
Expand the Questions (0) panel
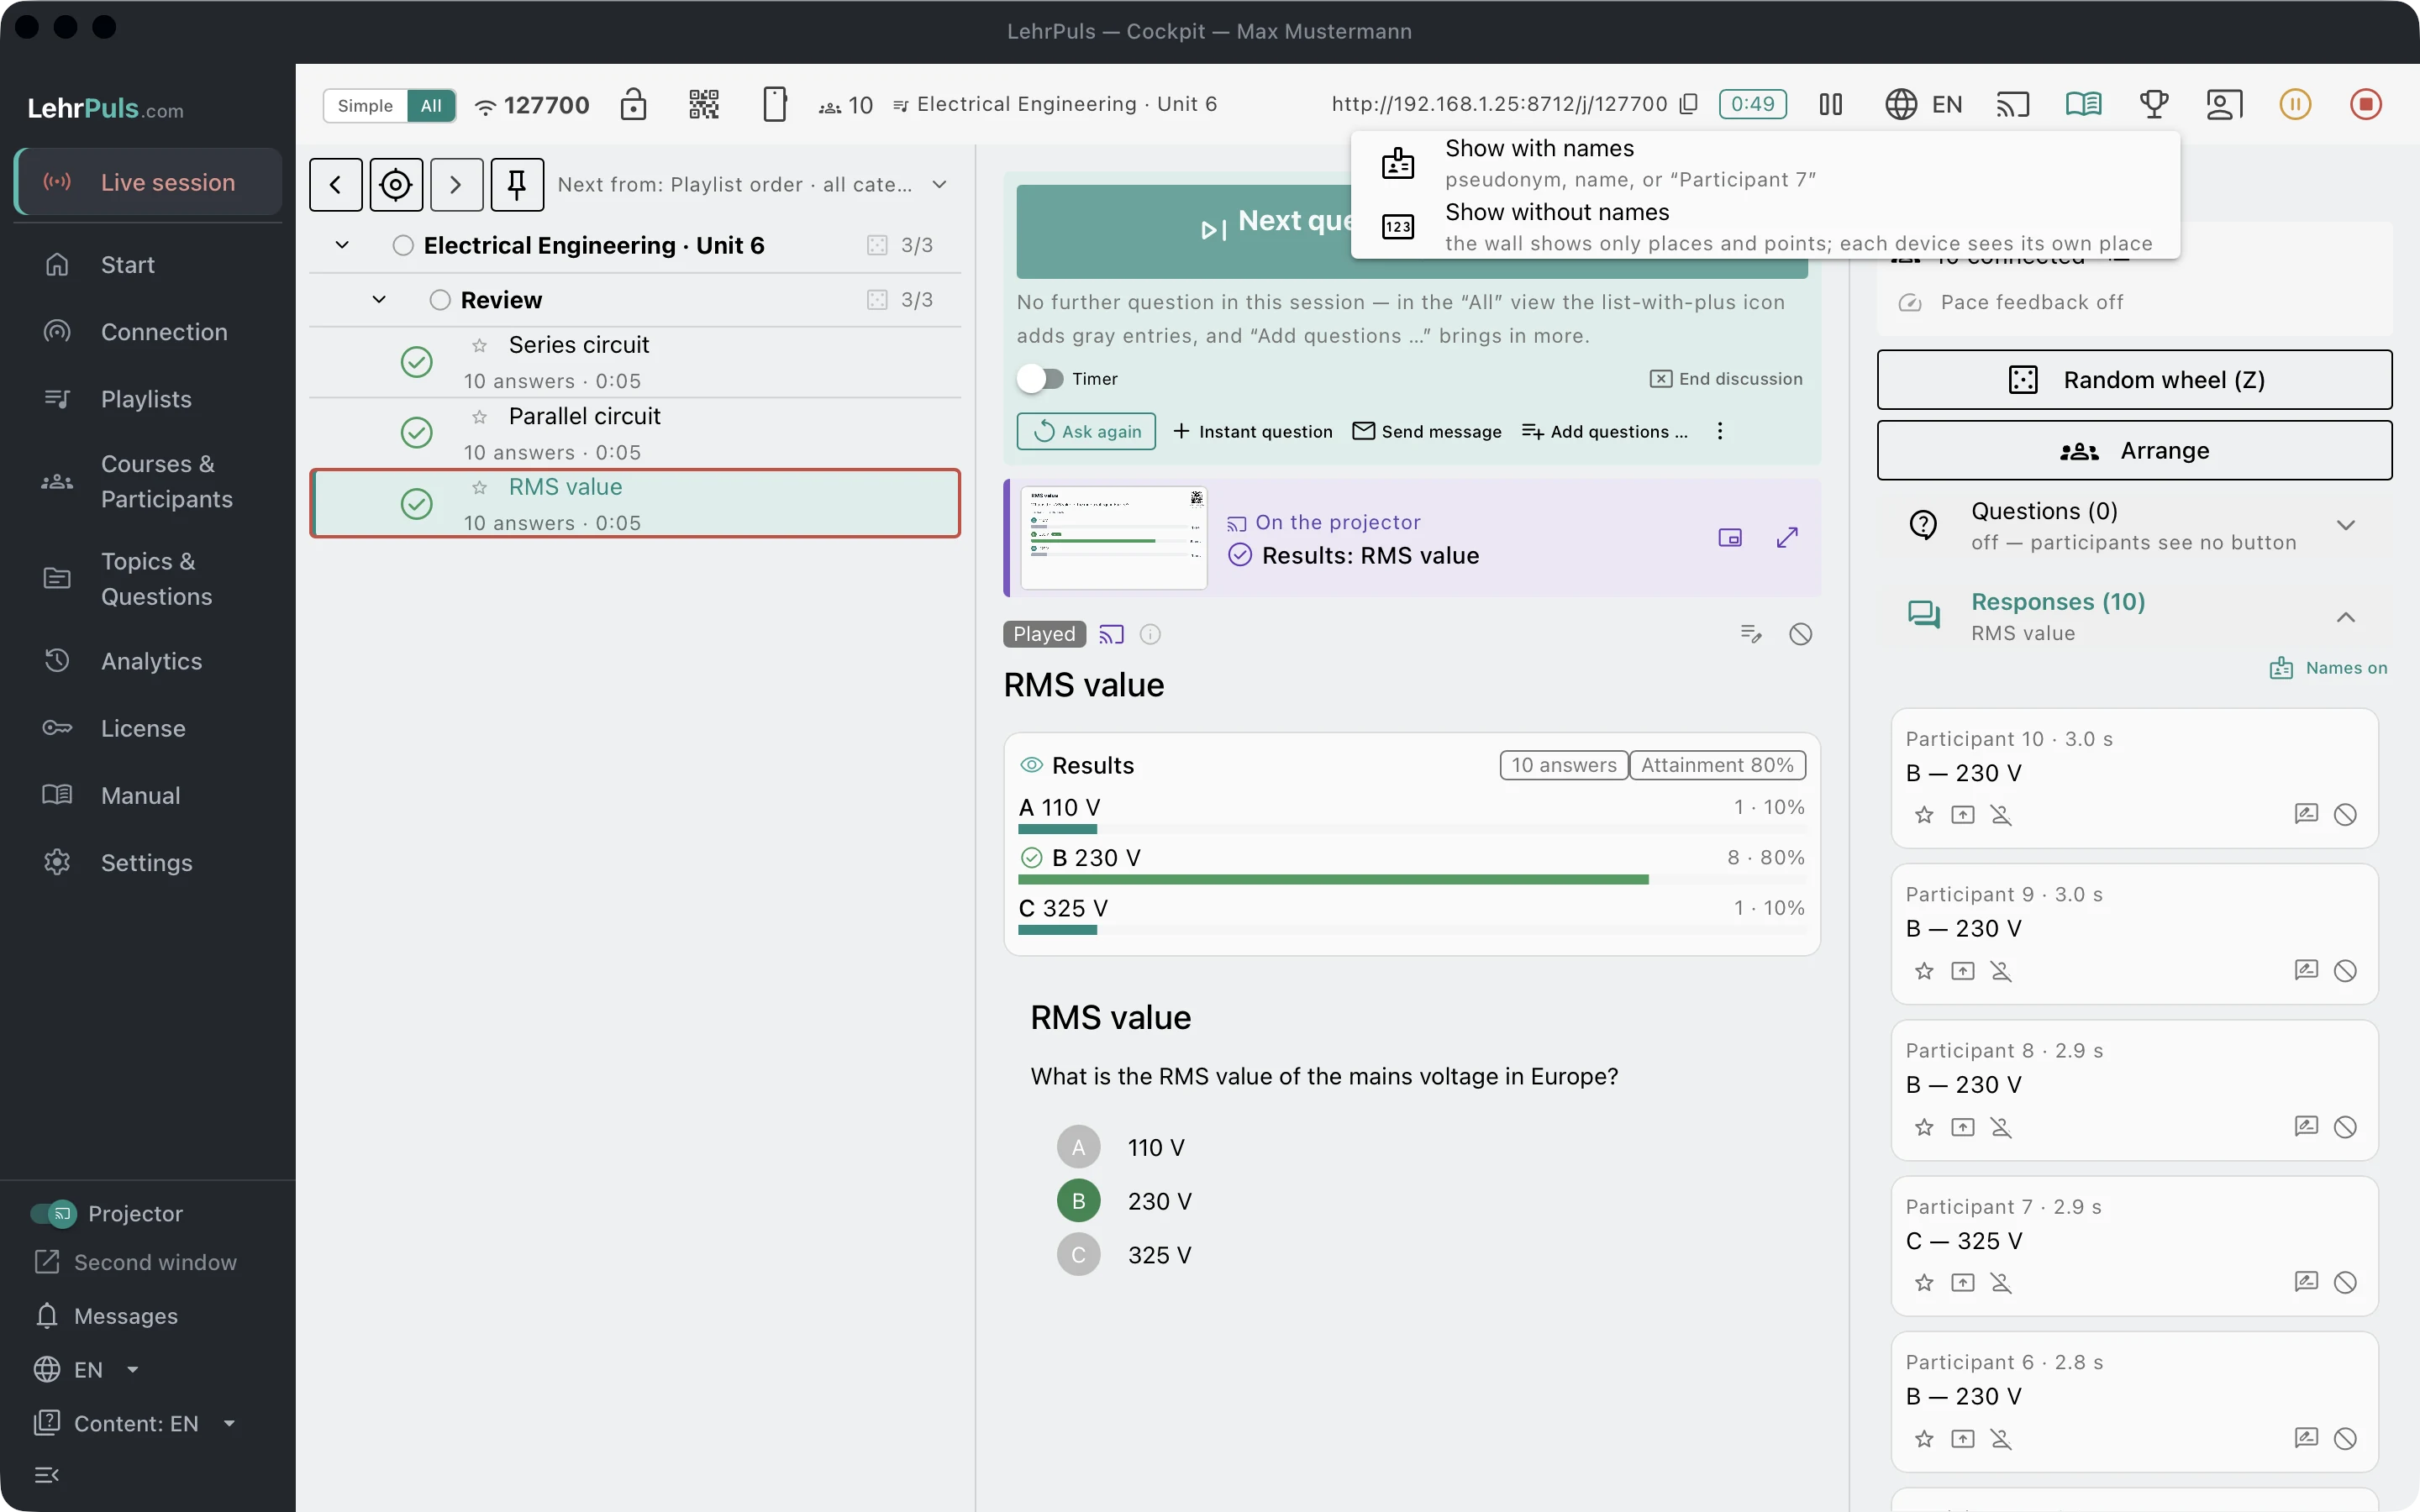(x=2345, y=526)
